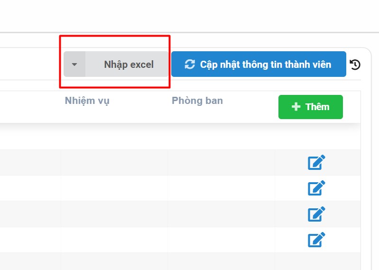Click the fourth row's edit pencil icon

pyautogui.click(x=316, y=240)
